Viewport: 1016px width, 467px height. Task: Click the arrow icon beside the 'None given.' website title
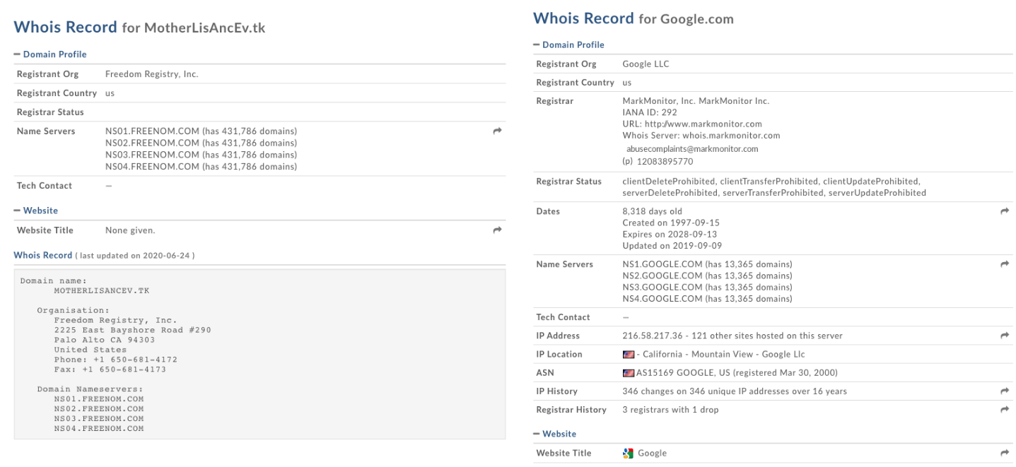click(x=497, y=230)
